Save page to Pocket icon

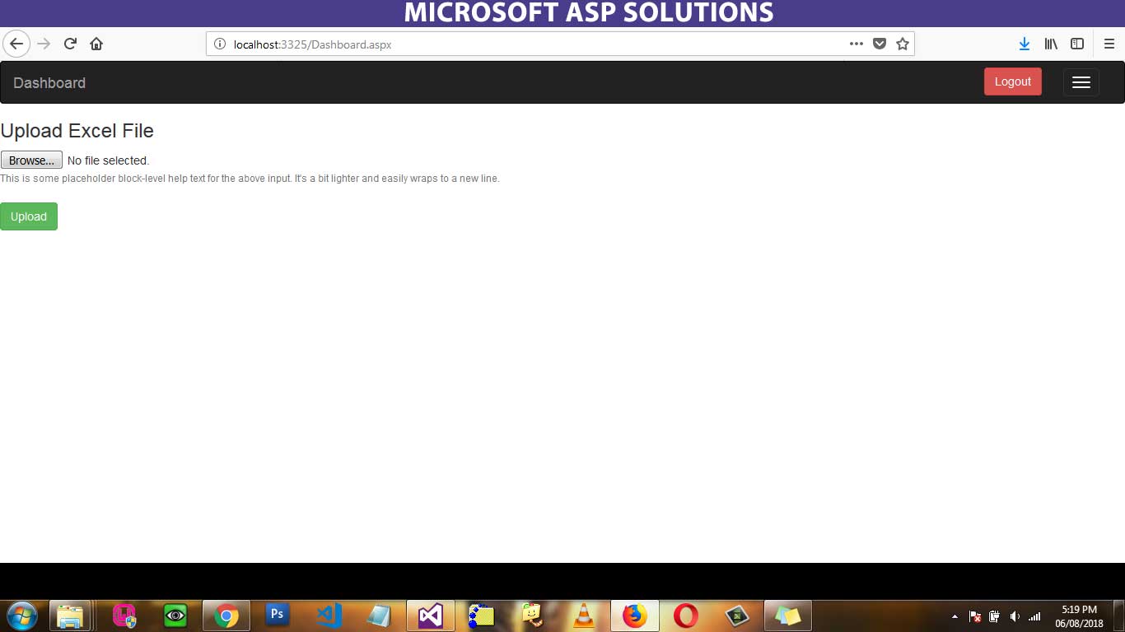point(880,44)
